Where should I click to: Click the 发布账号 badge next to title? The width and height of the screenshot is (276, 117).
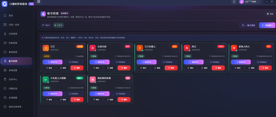click(65, 13)
